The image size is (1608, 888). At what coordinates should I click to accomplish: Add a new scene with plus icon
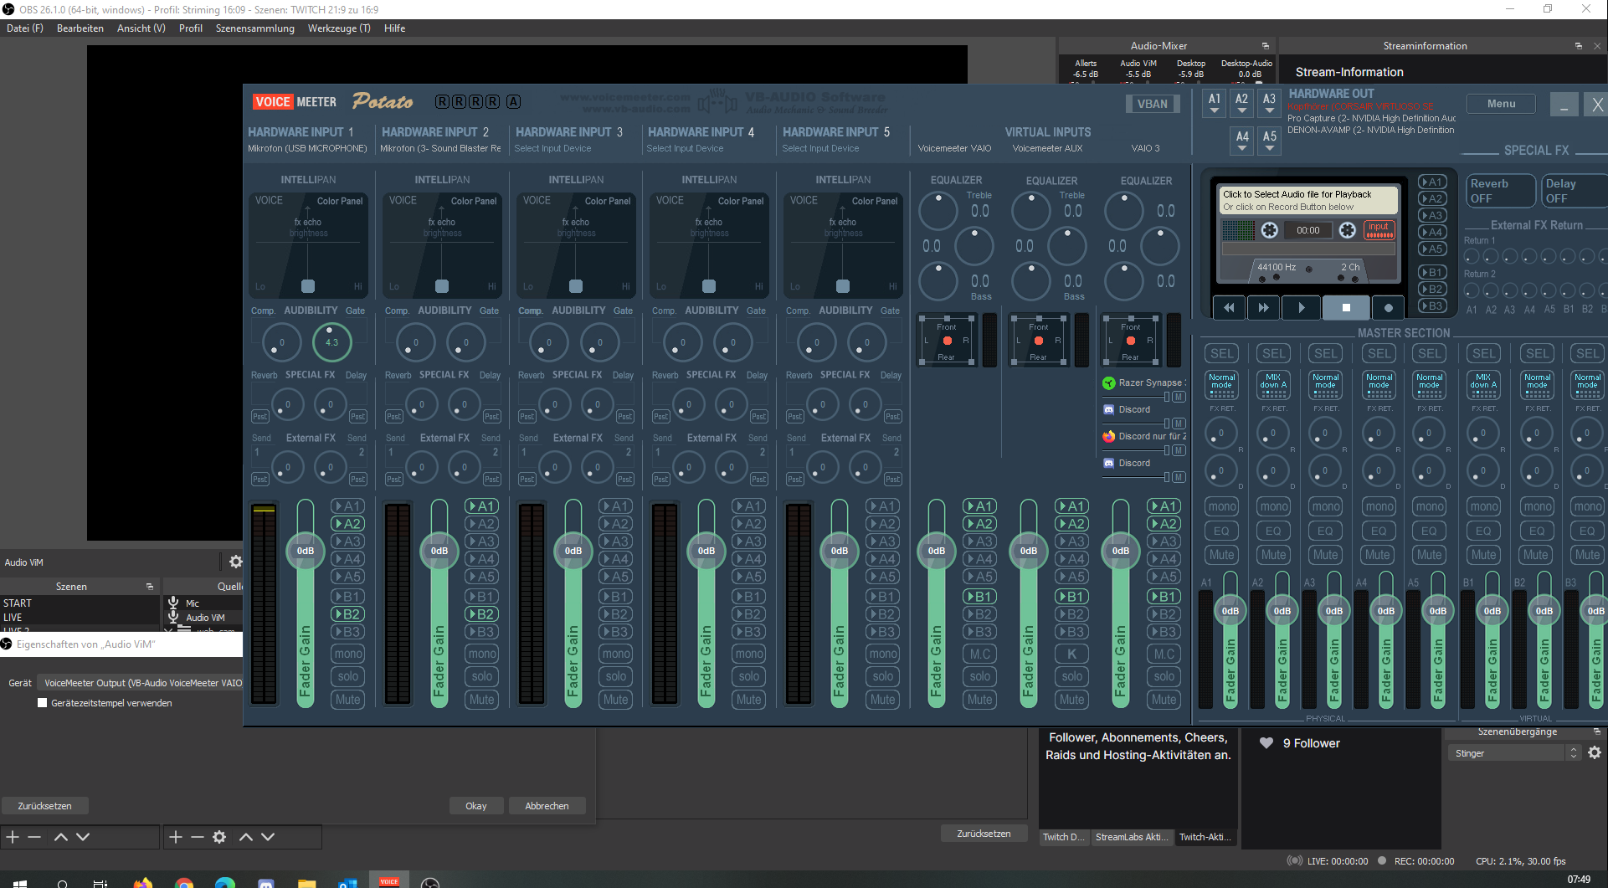click(13, 837)
